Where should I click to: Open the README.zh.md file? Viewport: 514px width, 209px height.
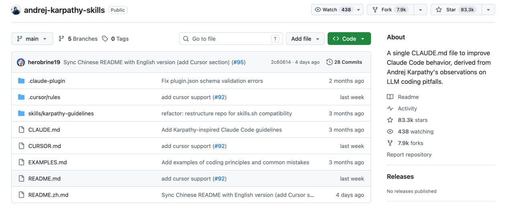48,195
